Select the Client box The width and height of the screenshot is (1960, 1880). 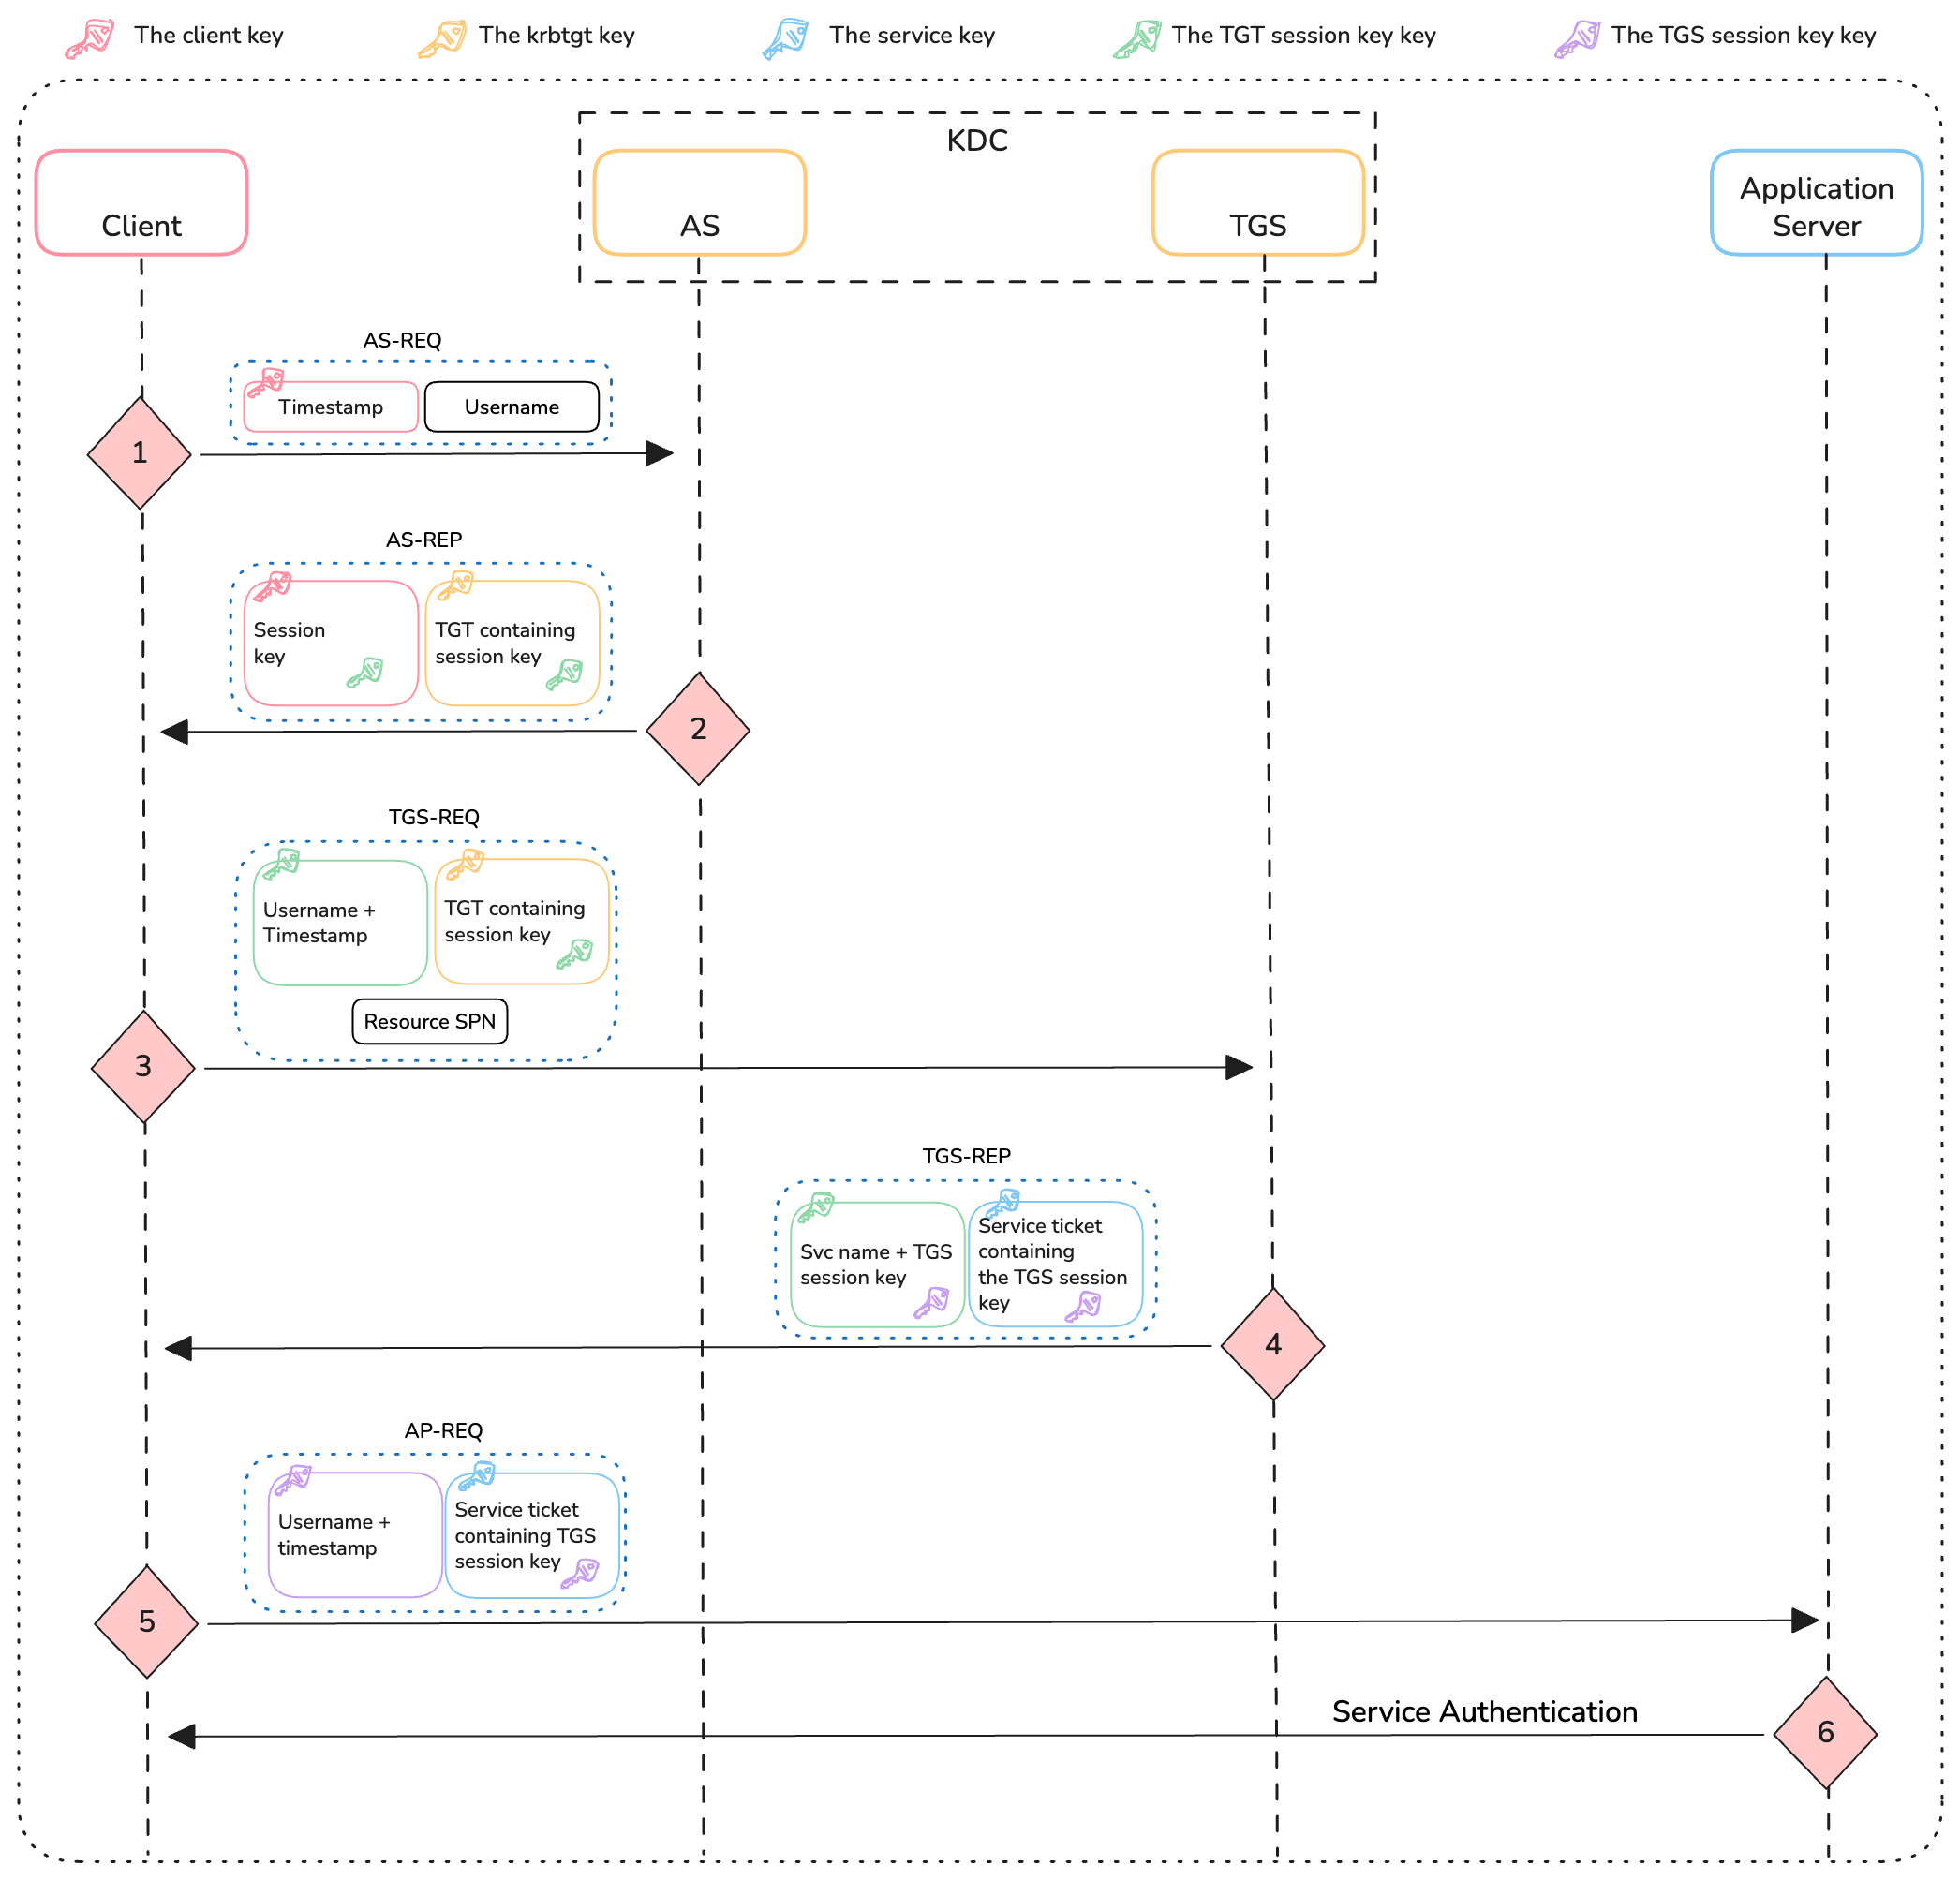141,203
